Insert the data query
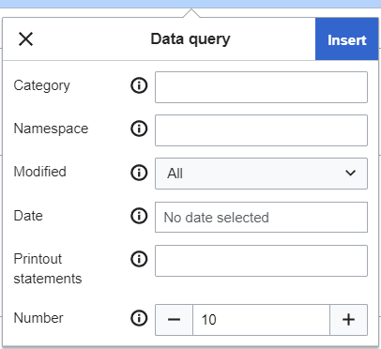The width and height of the screenshot is (381, 349). coord(346,39)
